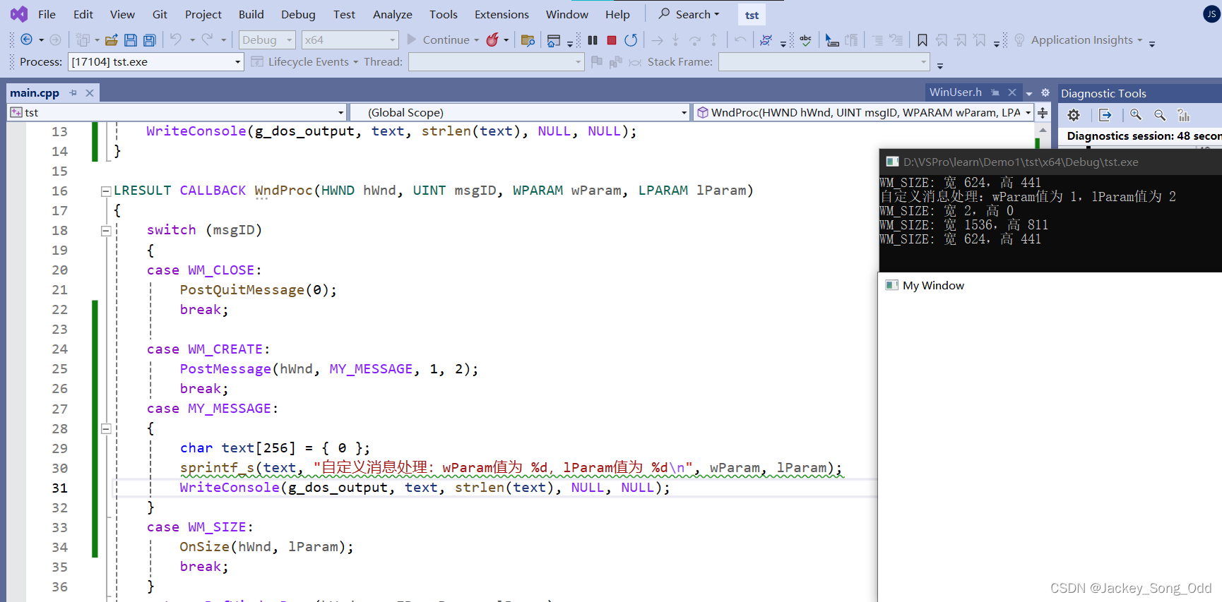Show the open documents list dropdown arrow

pyautogui.click(x=1029, y=93)
